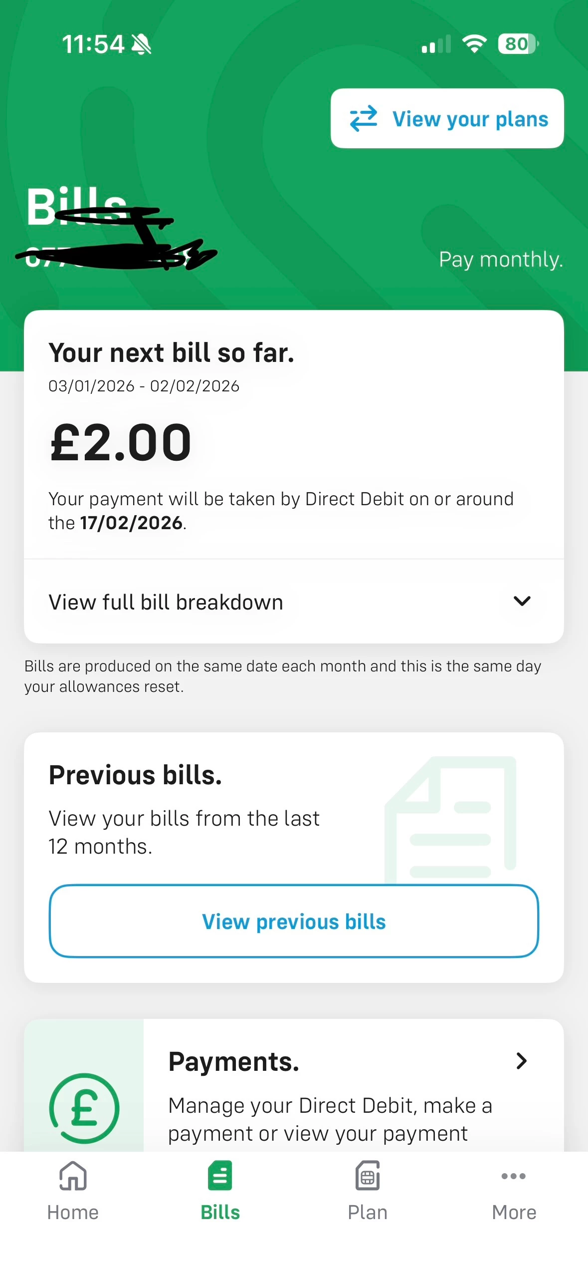
Task: Tap the battery indicator in status bar
Action: point(518,44)
